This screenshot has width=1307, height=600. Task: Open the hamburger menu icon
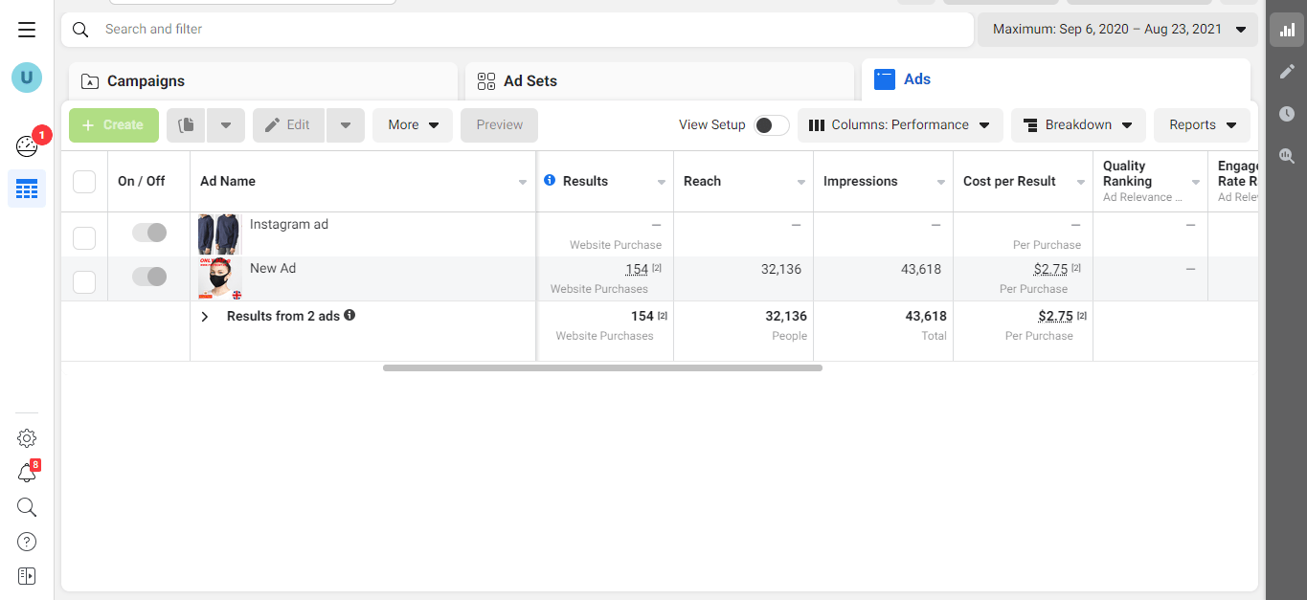pos(27,30)
